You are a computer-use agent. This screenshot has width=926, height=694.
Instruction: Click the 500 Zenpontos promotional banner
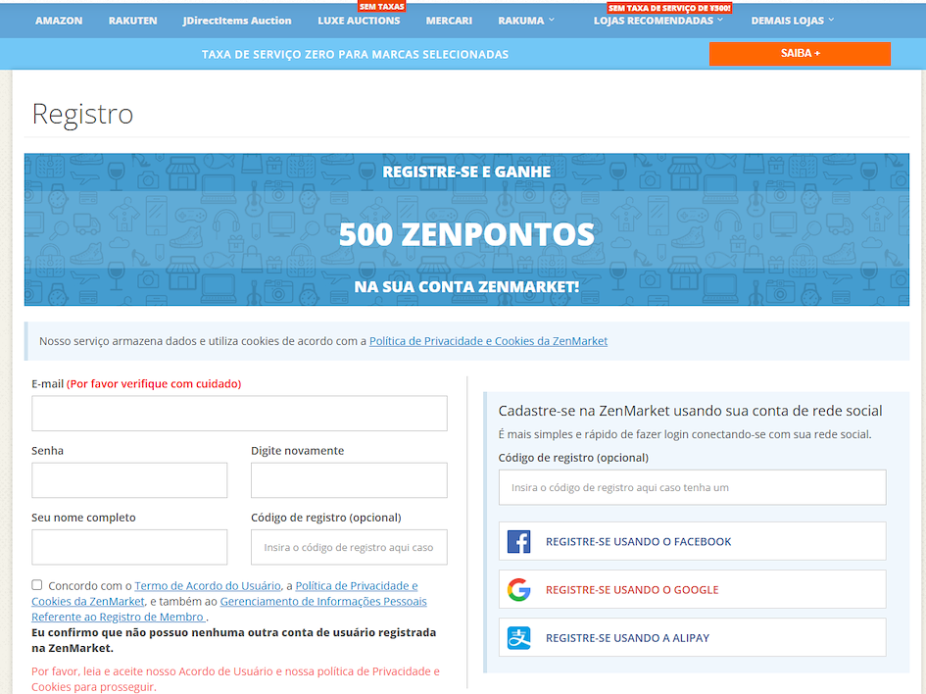pyautogui.click(x=466, y=229)
